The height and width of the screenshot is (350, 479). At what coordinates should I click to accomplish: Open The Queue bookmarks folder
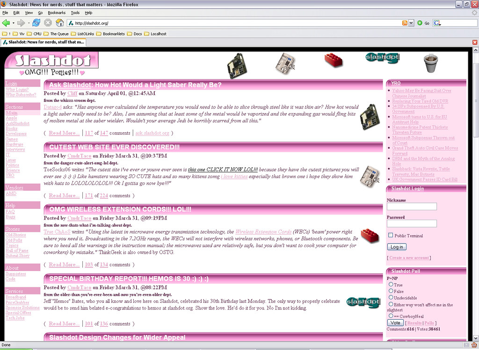pos(56,34)
